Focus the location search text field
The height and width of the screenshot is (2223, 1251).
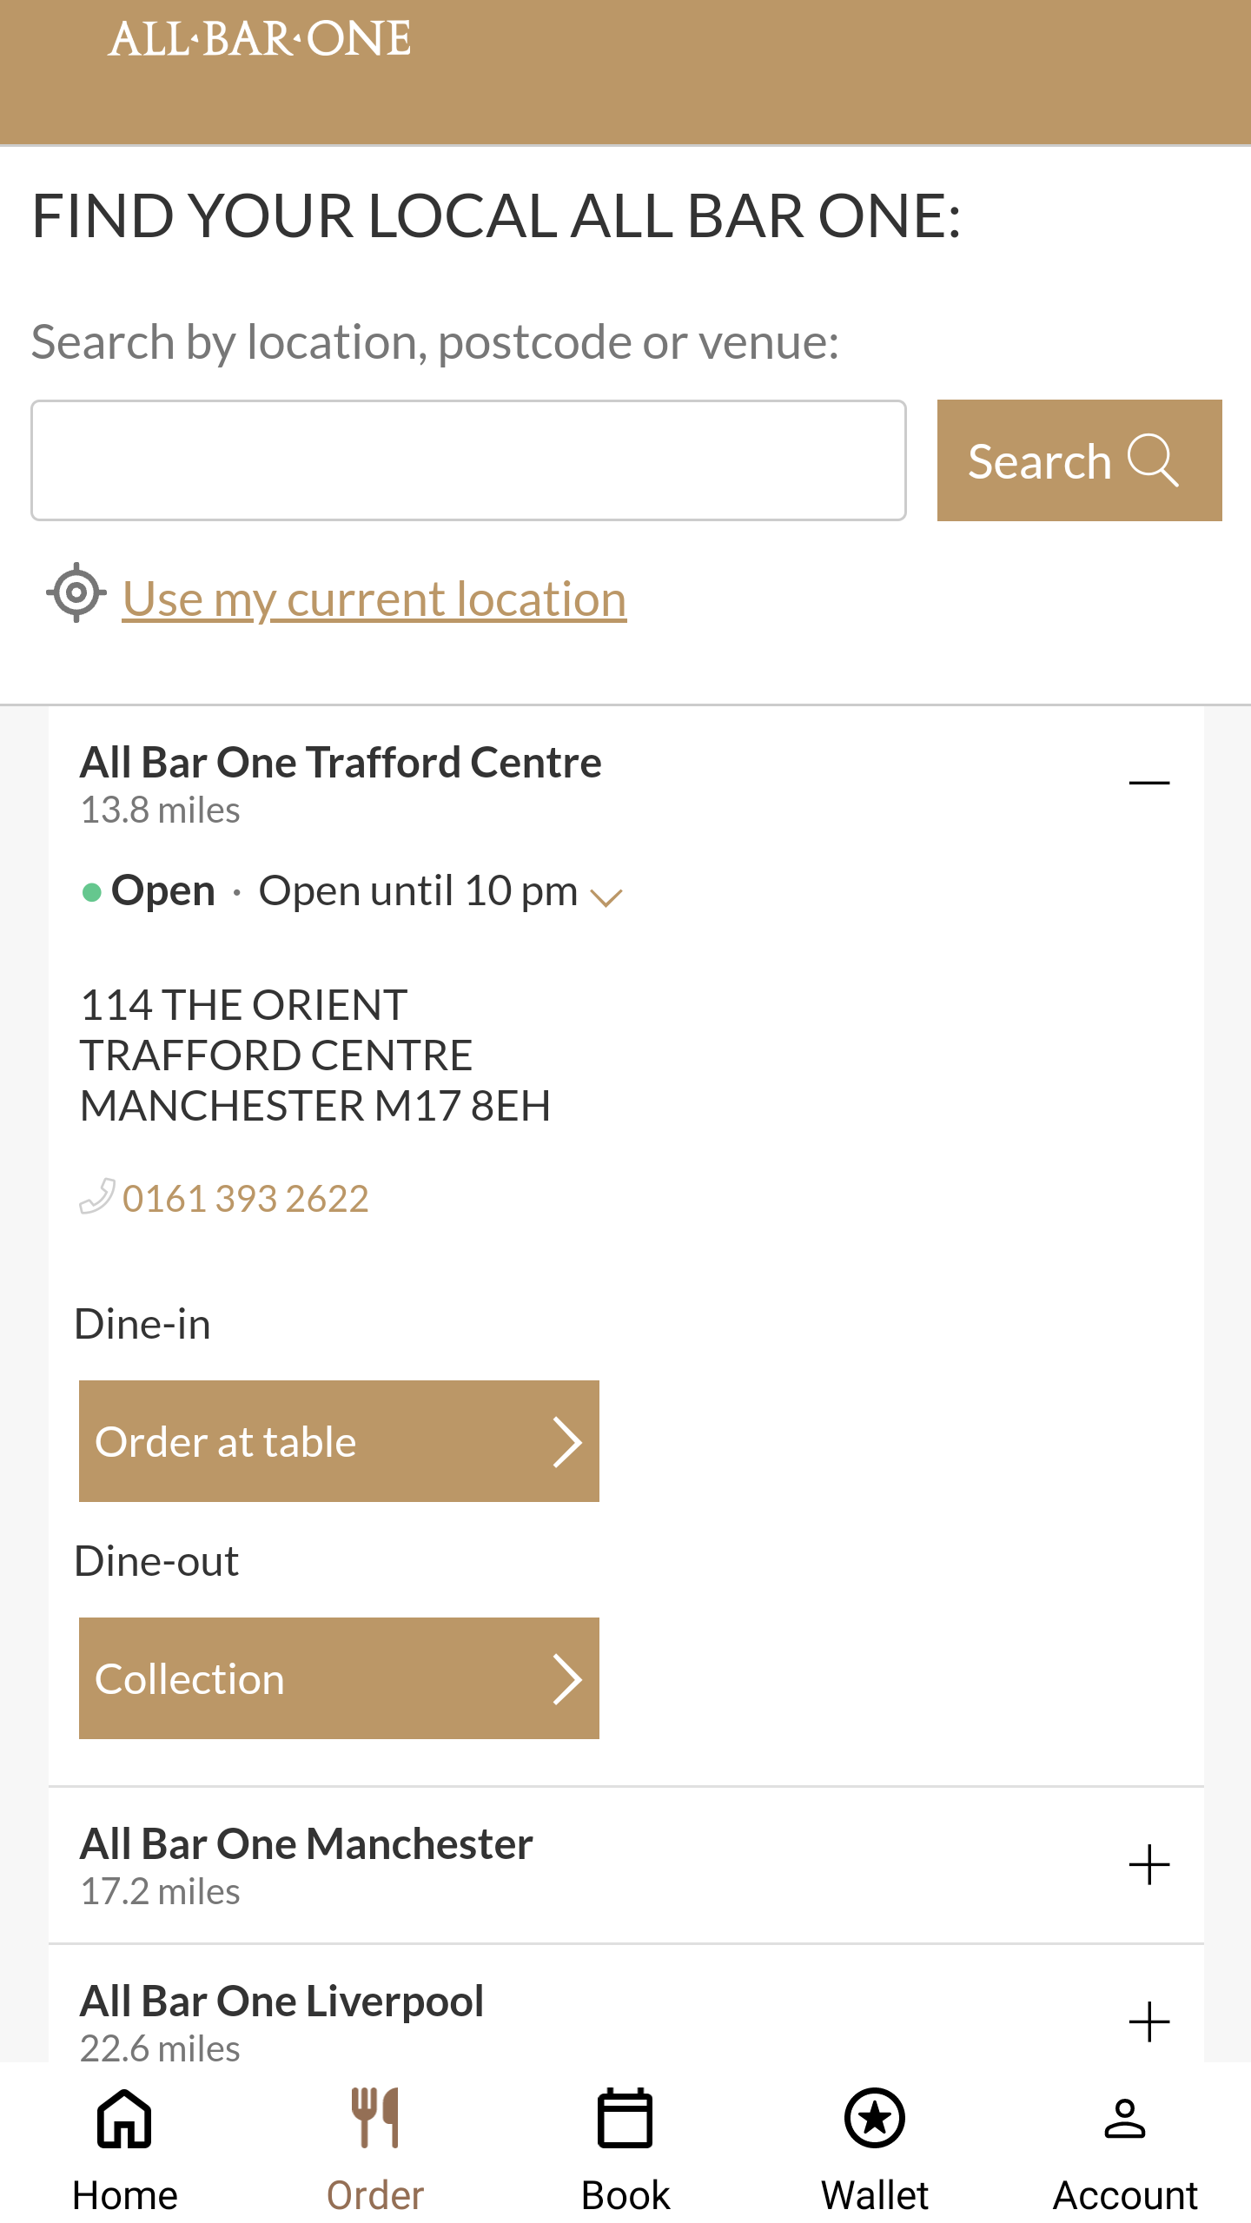[468, 460]
